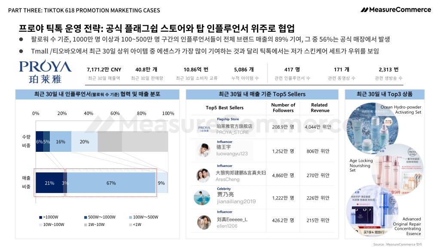This screenshot has height=247, width=440.
Task: Click the 7,171.2만 CNY sales figure
Action: 104,69
